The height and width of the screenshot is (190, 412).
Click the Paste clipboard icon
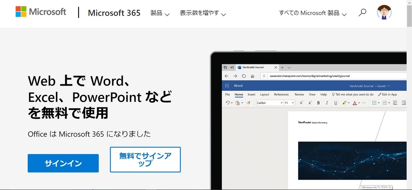pos(238,103)
